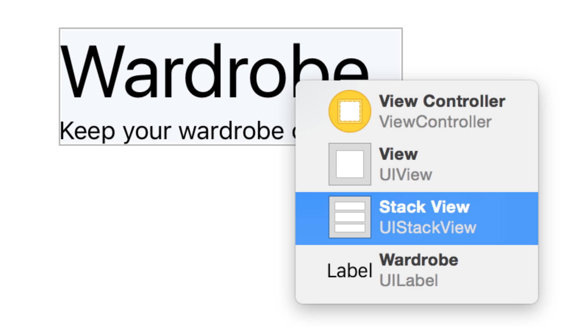The width and height of the screenshot is (565, 334).
Task: Click the Label icon beside Wardrobe entry
Action: 349,271
